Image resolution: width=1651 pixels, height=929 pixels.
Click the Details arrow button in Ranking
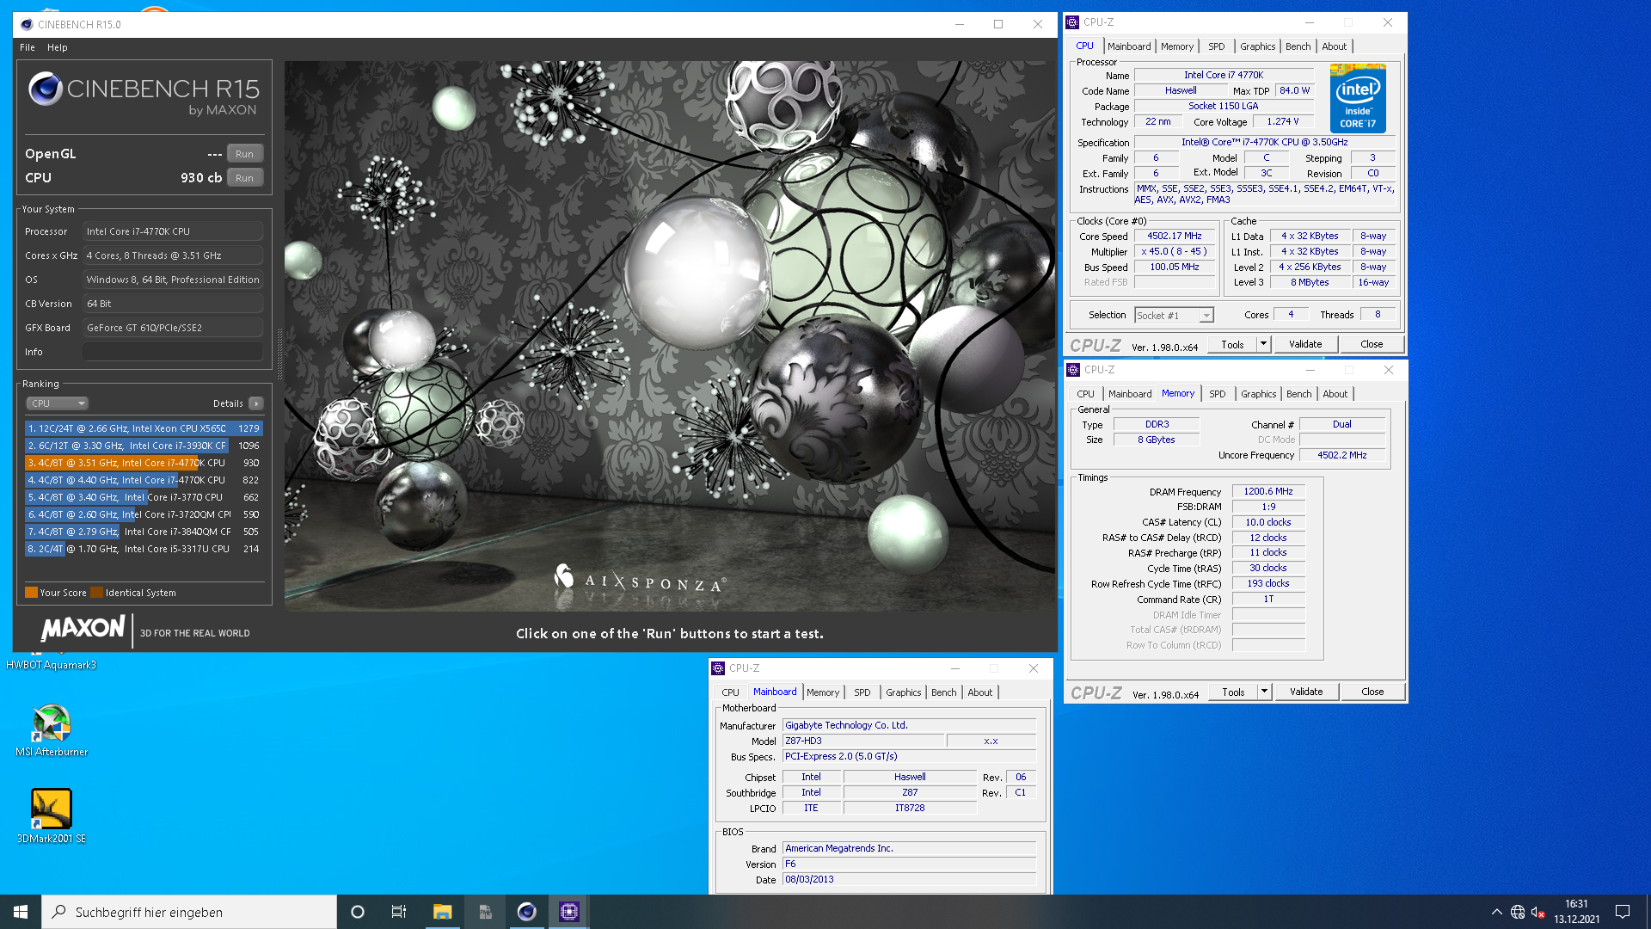(255, 403)
